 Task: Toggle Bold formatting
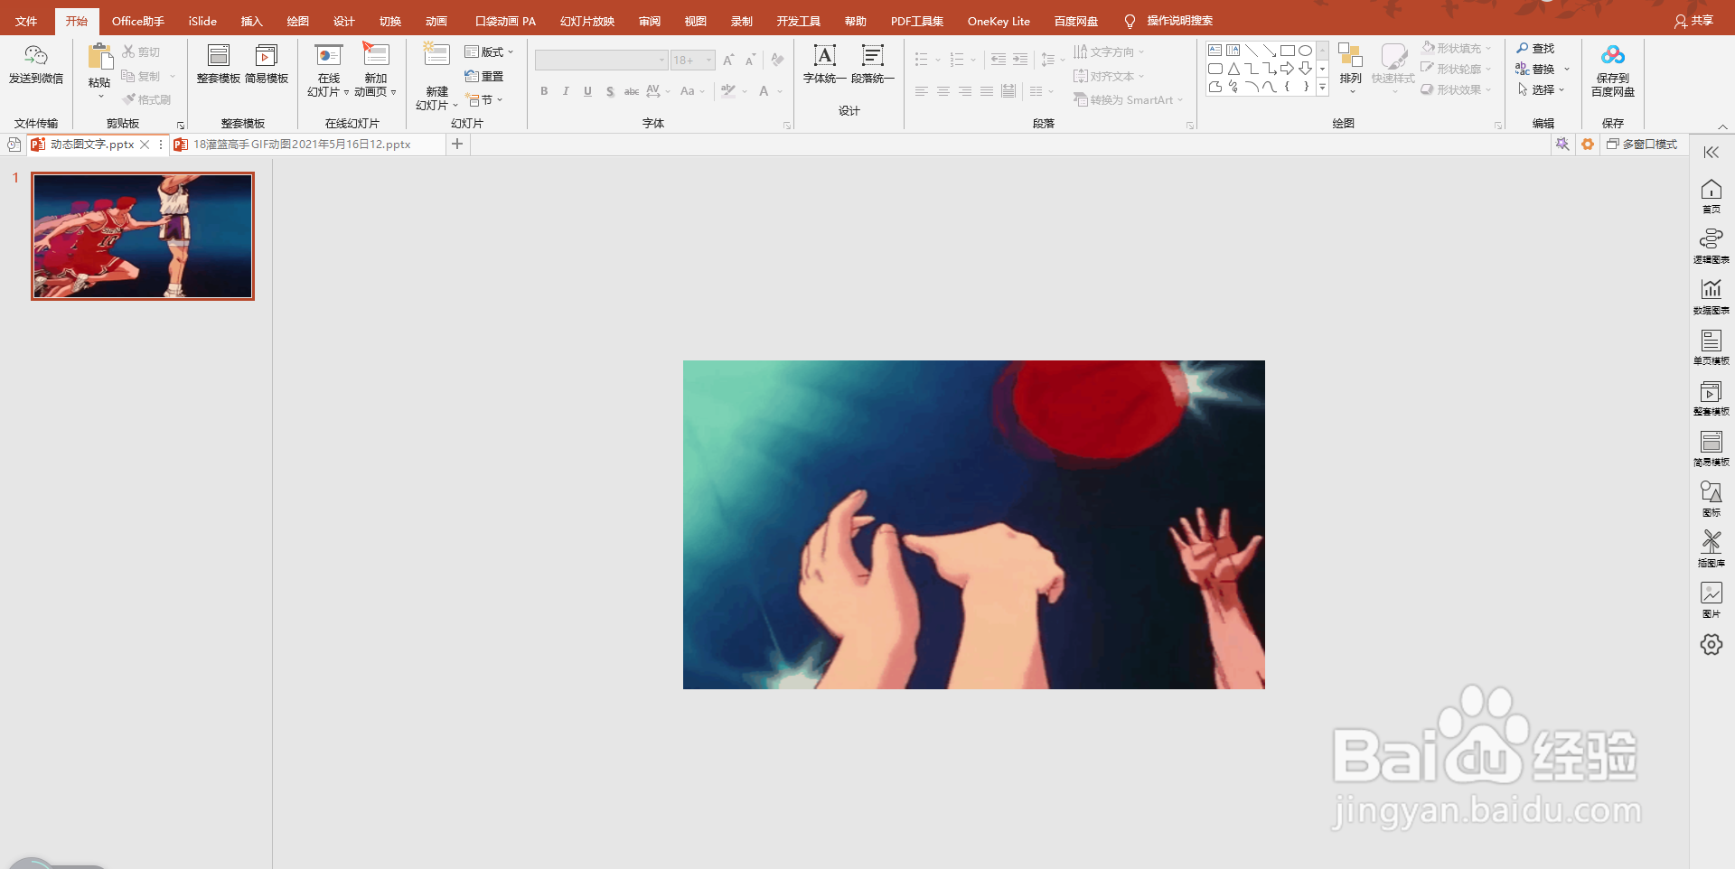(544, 91)
